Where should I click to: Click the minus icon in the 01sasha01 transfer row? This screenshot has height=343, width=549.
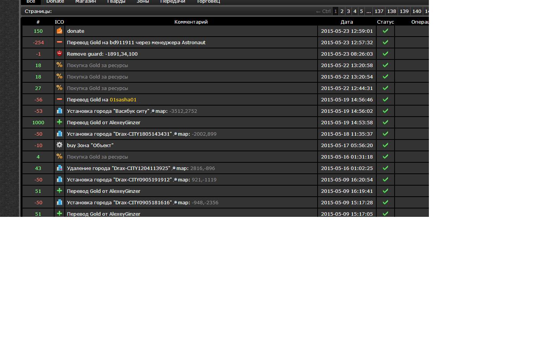point(59,99)
